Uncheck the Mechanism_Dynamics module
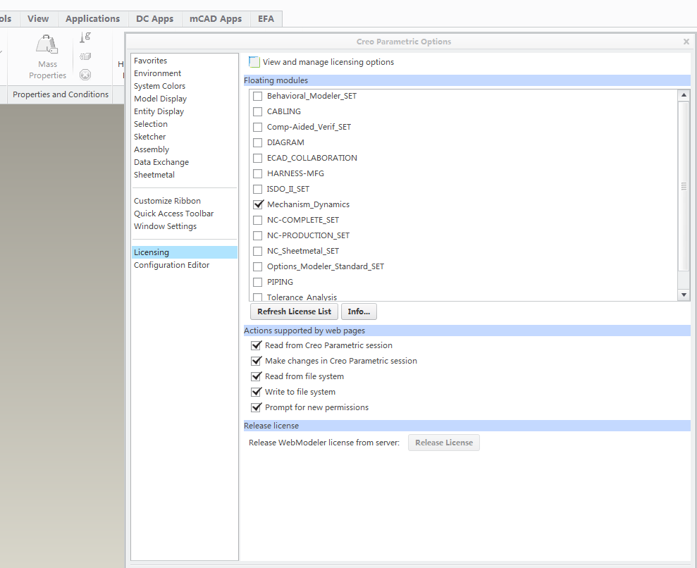The width and height of the screenshot is (697, 568). pyautogui.click(x=258, y=204)
